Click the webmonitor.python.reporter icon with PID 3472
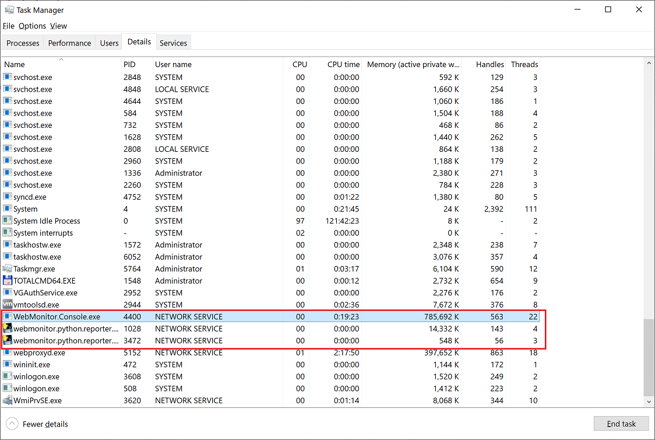This screenshot has height=440, width=655. click(x=7, y=340)
